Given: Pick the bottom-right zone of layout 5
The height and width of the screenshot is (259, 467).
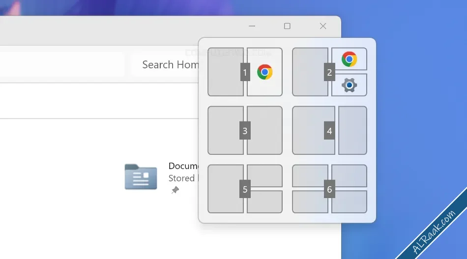Looking at the screenshot, I should click(x=265, y=201).
